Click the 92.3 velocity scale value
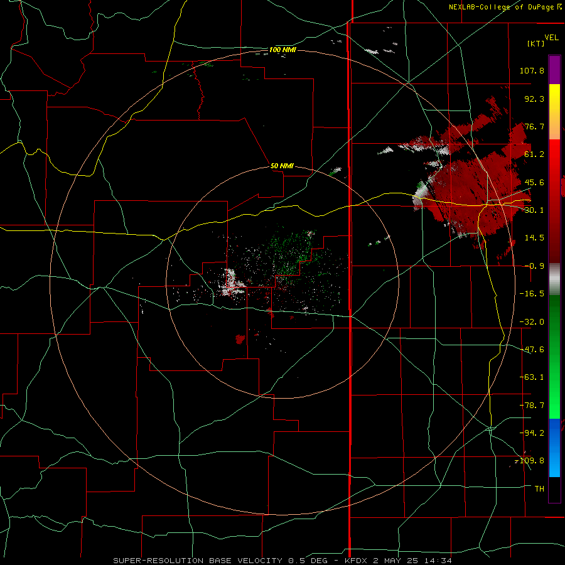565x565 pixels. point(534,99)
